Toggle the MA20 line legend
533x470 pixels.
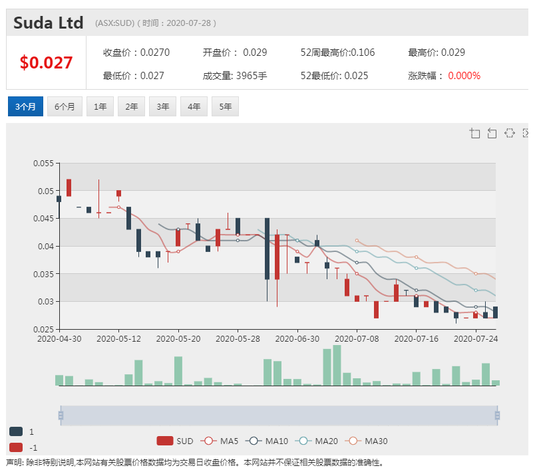pos(317,441)
